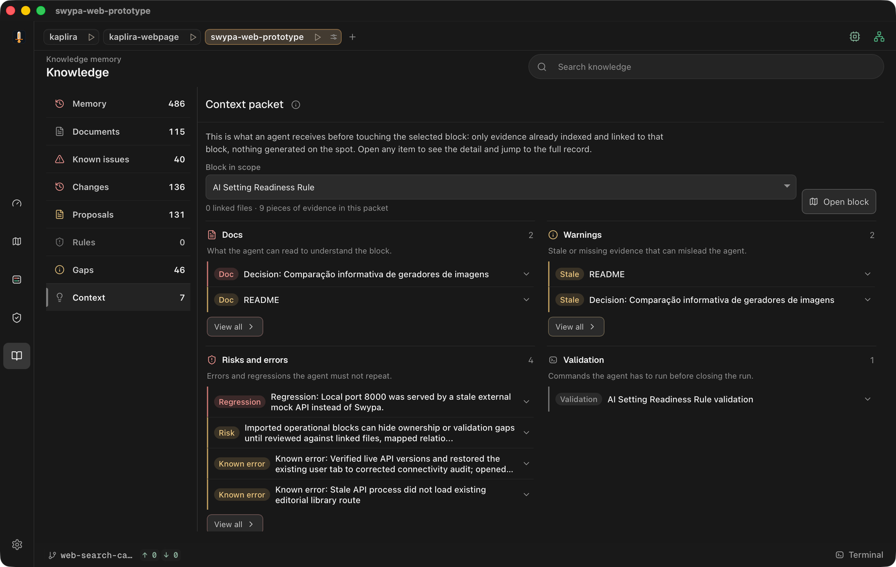The width and height of the screenshot is (896, 567).
Task: Select the Changes category
Action: 118,187
